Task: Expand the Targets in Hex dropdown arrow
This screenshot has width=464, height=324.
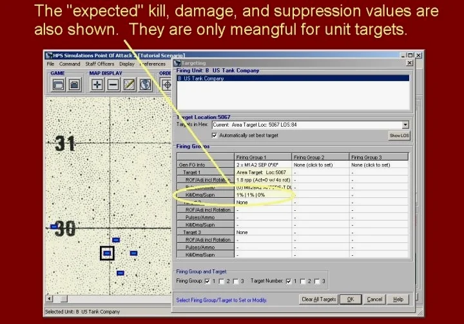Action: point(405,125)
